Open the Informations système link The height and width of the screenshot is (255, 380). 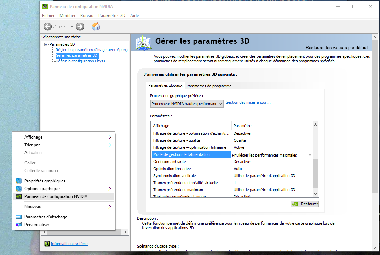[x=69, y=244]
